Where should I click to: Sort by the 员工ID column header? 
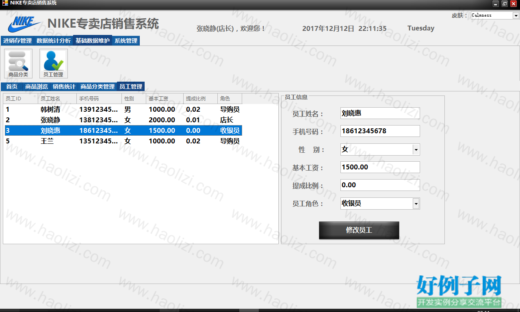click(21, 99)
